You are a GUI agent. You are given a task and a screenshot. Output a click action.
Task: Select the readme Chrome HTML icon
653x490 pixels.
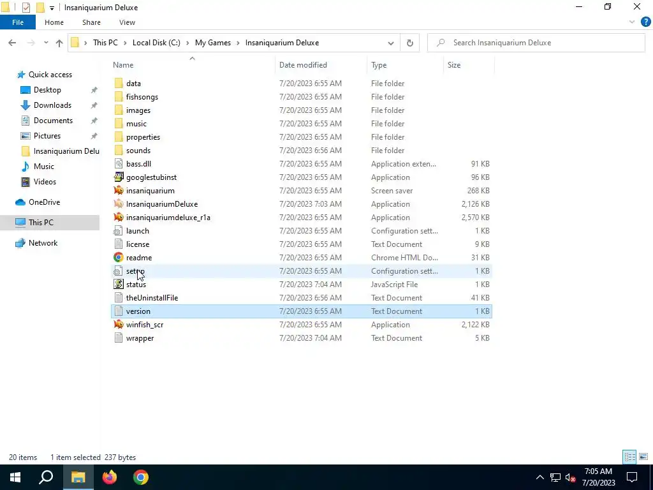[119, 258]
